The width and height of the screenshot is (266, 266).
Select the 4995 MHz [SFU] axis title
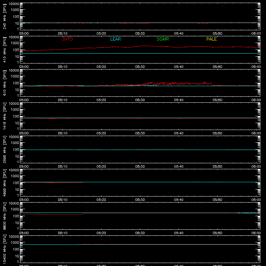pos(5,183)
